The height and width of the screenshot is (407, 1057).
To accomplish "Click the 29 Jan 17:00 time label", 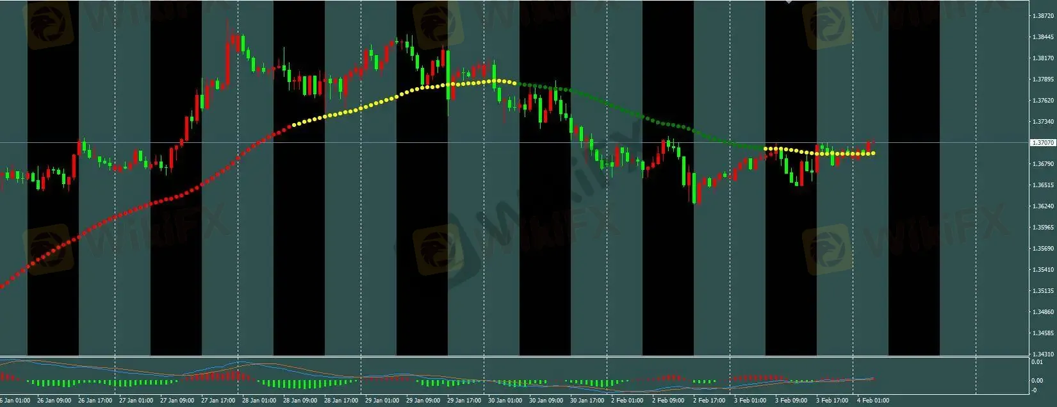I will [x=463, y=401].
